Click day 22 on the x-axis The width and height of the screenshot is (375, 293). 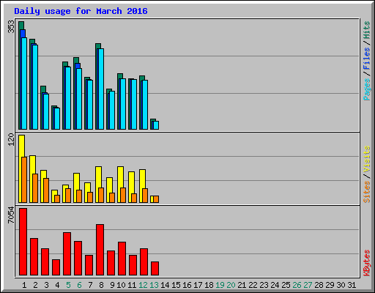coord(253,285)
